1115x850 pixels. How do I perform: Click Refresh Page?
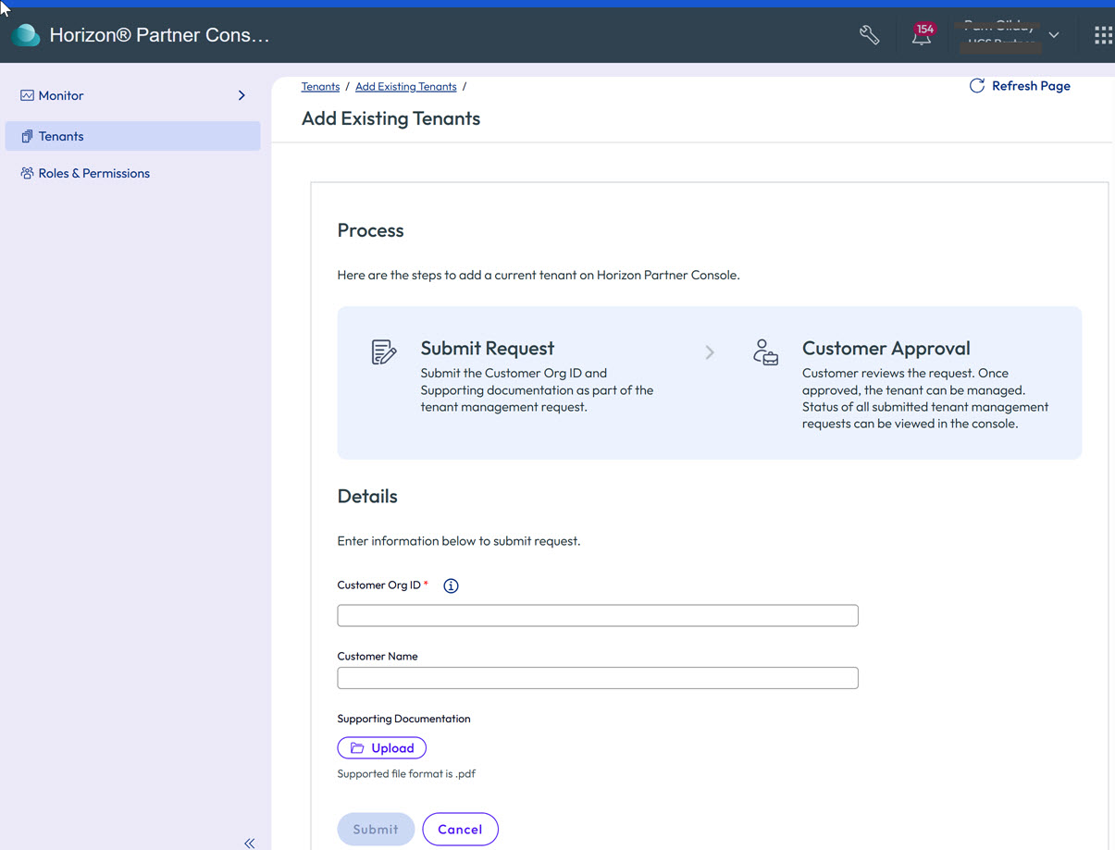[x=1020, y=86]
